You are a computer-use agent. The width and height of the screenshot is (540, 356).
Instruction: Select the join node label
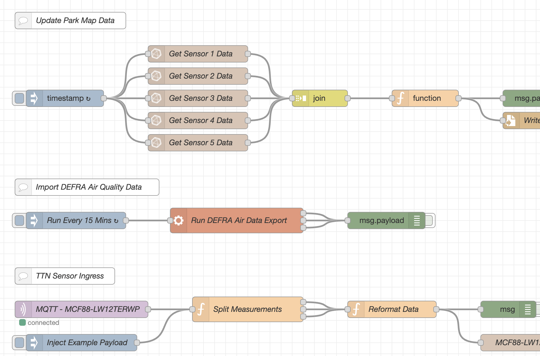(319, 98)
